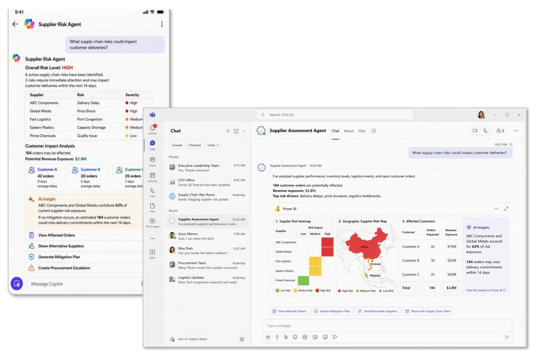Open the Teams icon in sidebar
The image size is (538, 359).
[152, 161]
